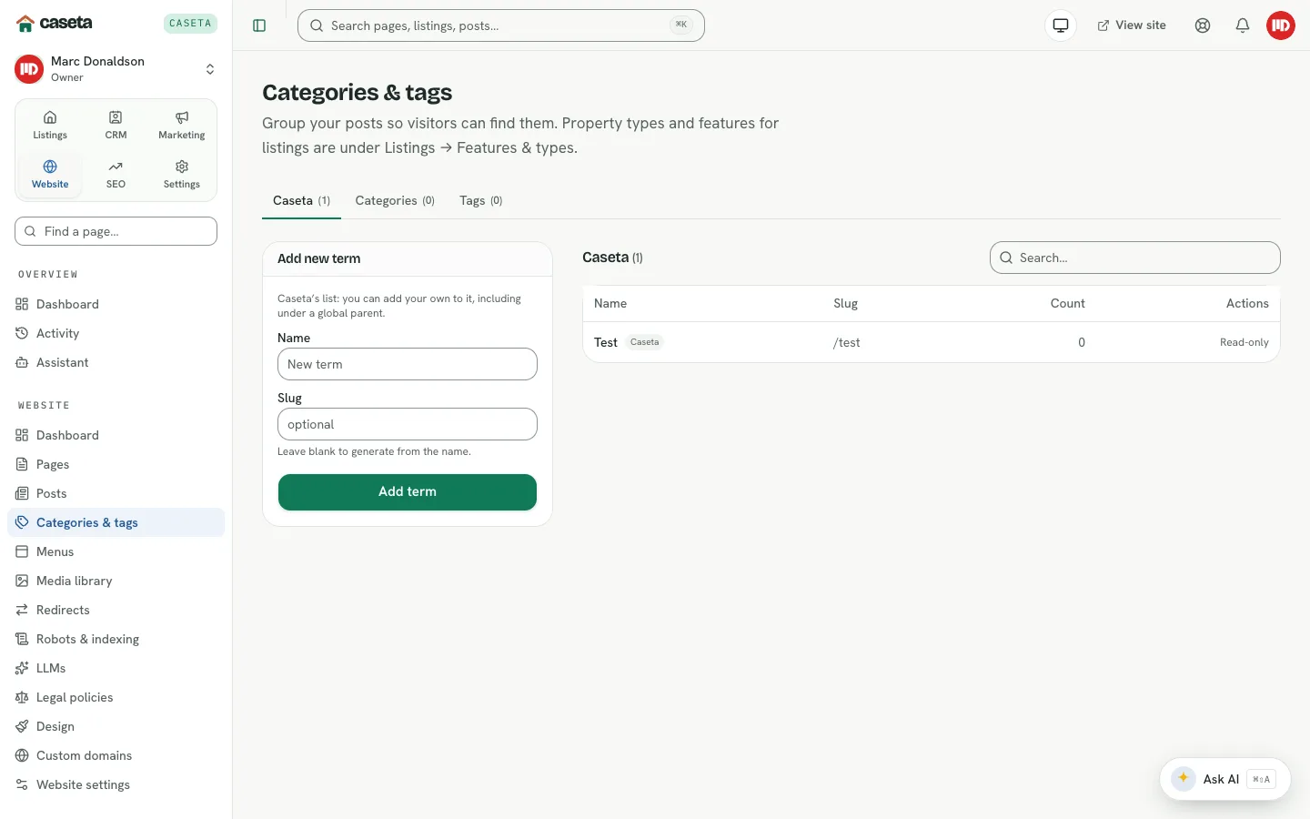Image resolution: width=1310 pixels, height=819 pixels.
Task: Switch to the Caseta tab
Action: (301, 200)
